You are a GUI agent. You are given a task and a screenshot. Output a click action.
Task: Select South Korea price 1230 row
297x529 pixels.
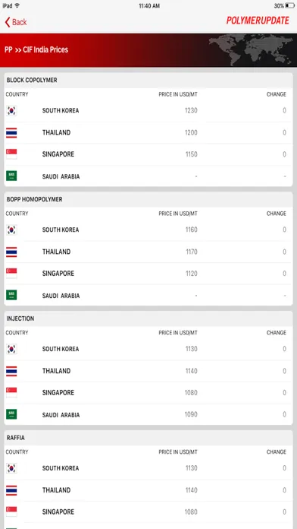[148, 111]
